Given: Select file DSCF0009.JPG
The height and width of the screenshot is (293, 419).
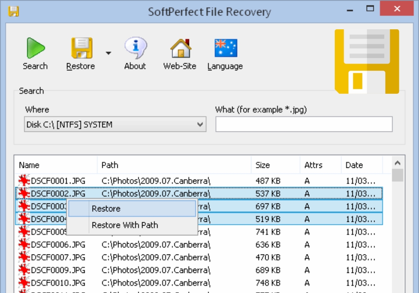Looking at the screenshot, I should click(58, 270).
